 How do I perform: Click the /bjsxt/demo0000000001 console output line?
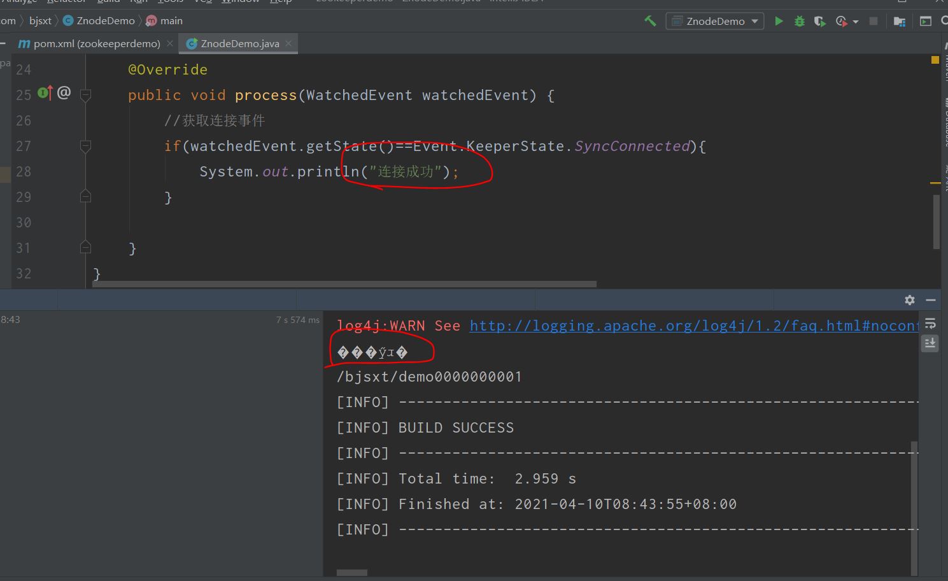429,377
